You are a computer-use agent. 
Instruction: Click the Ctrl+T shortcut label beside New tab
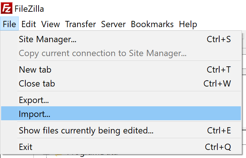coord(219,70)
